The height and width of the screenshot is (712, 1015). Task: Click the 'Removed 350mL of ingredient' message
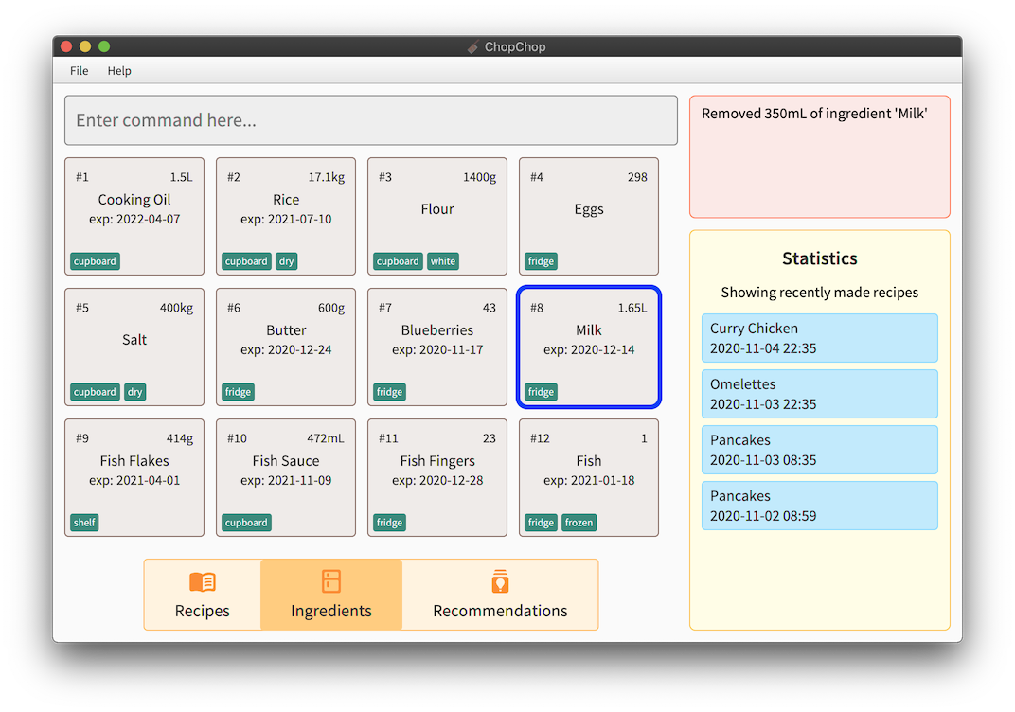coord(814,114)
